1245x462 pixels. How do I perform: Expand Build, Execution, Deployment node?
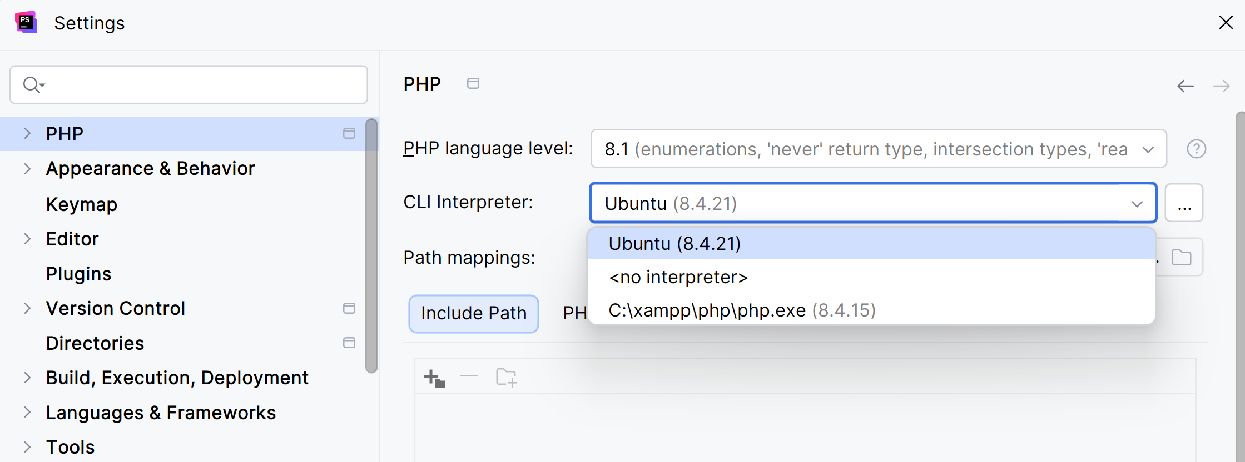coord(27,378)
